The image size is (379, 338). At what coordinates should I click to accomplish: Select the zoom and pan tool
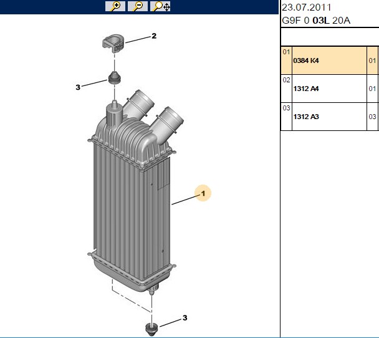click(160, 6)
